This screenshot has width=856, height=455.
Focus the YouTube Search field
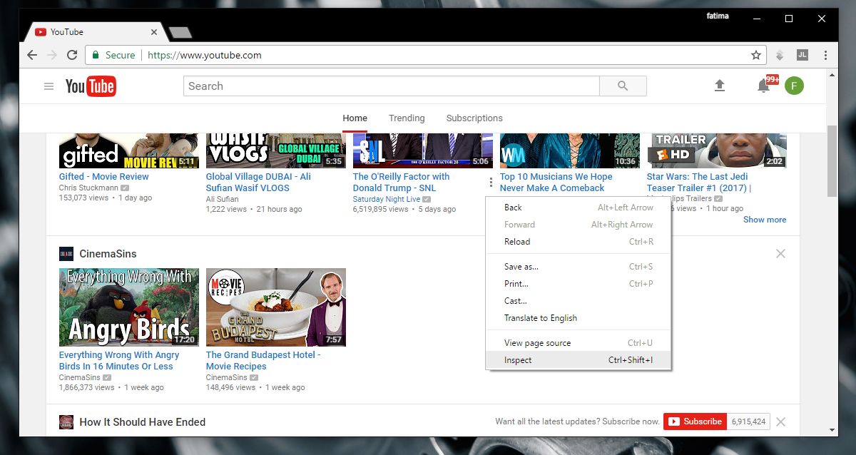click(x=392, y=86)
